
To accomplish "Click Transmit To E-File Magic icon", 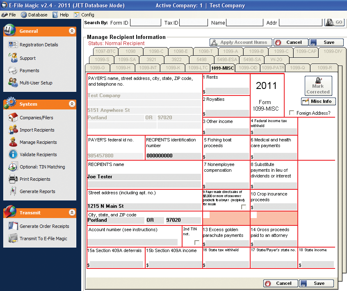I will coord(13,239).
